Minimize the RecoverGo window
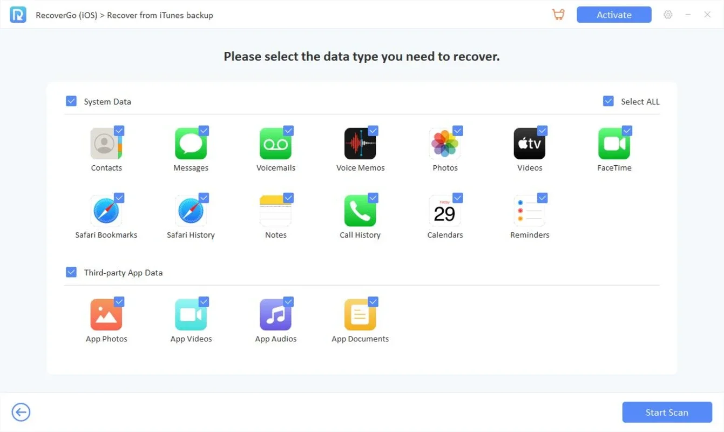Viewport: 724px width, 432px height. 688,15
